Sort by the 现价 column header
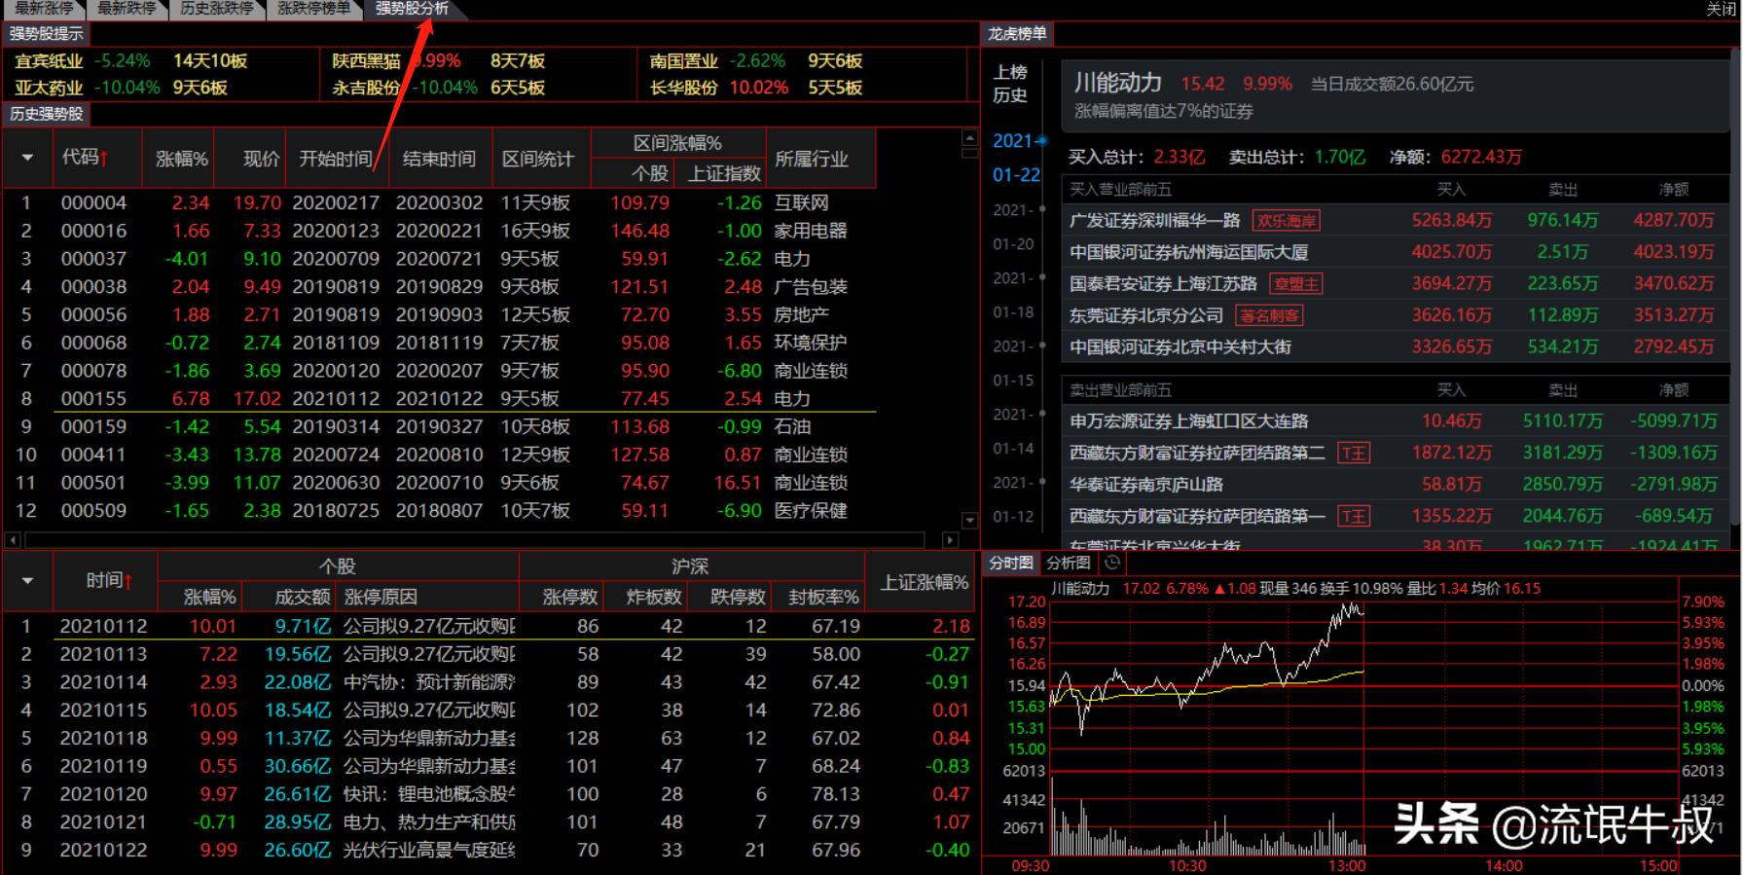This screenshot has width=1743, height=875. (260, 158)
